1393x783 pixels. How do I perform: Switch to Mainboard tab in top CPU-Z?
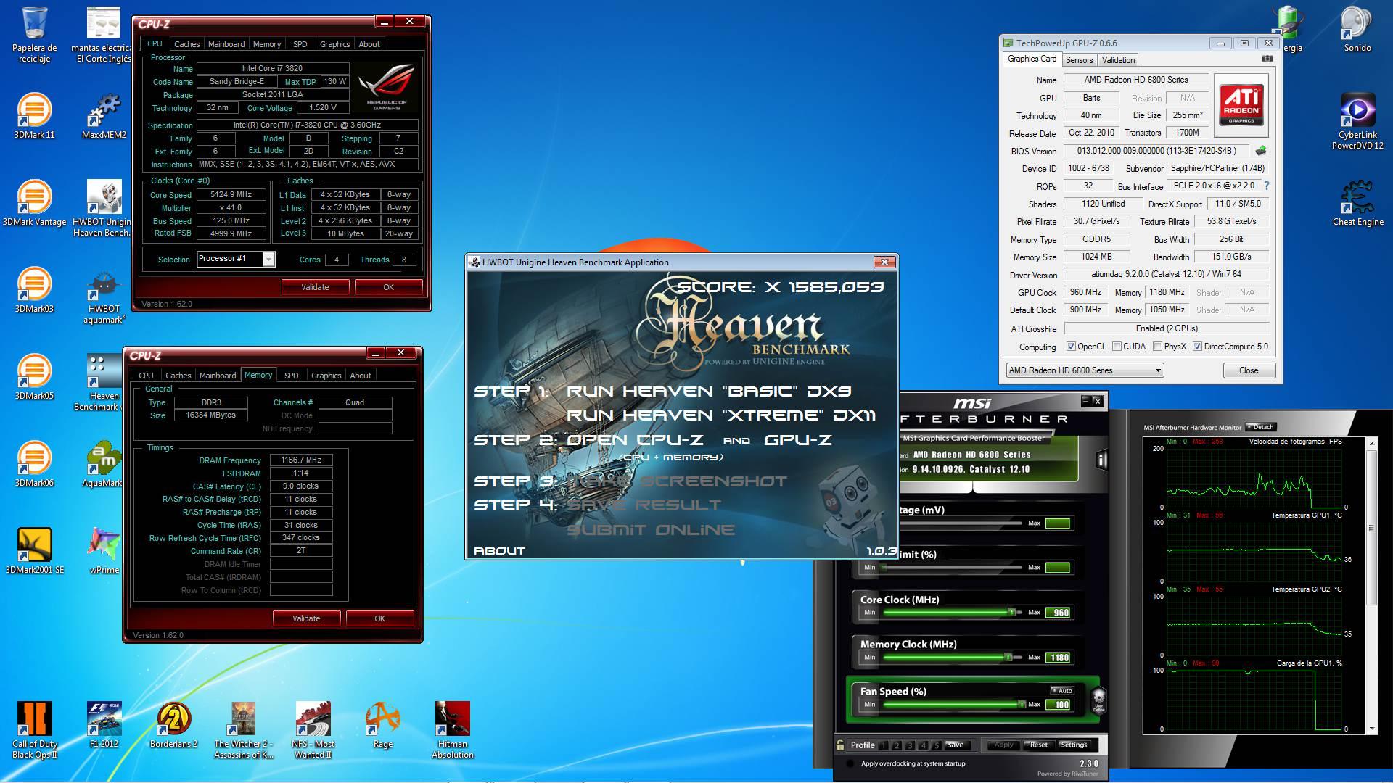[226, 44]
